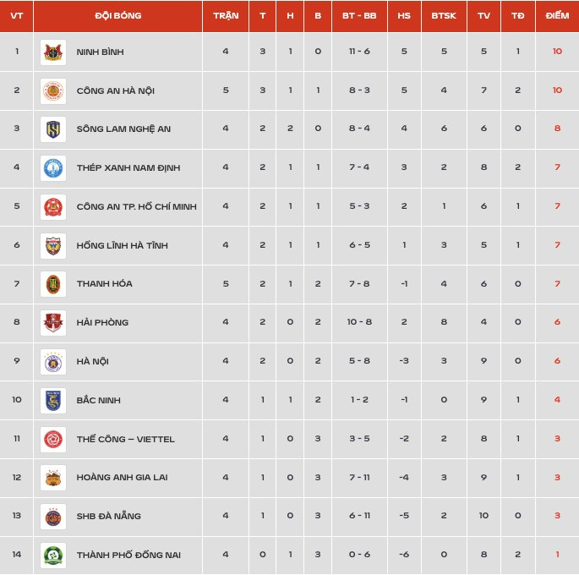Click the HS column header

click(404, 16)
